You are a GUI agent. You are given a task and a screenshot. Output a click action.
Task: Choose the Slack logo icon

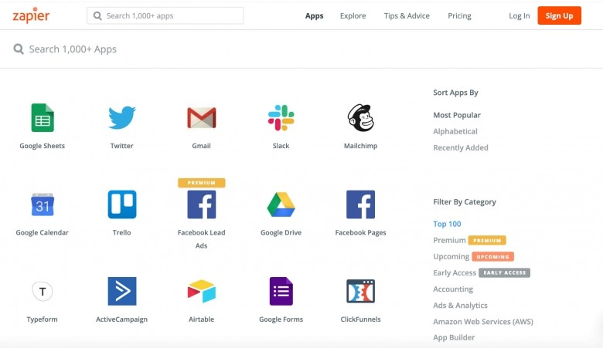click(x=281, y=118)
